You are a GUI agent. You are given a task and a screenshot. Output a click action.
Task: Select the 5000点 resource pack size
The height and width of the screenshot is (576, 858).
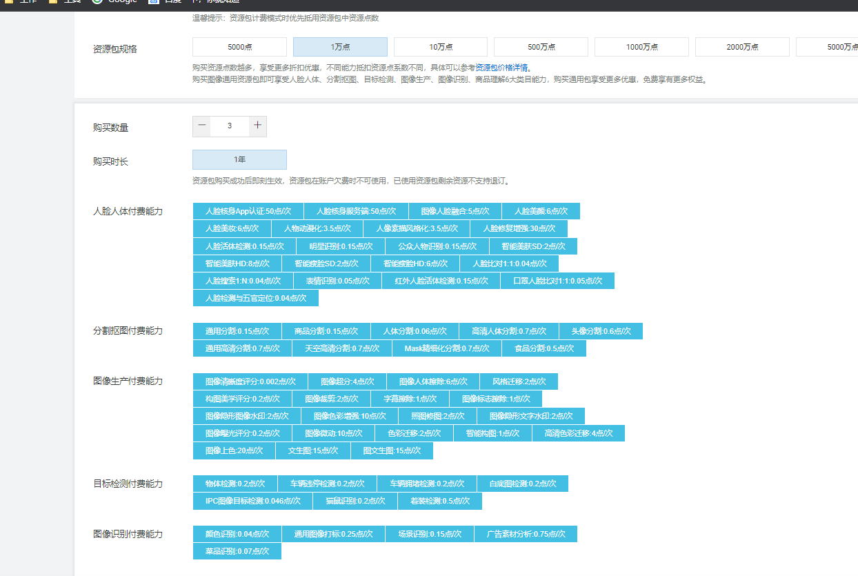coord(239,46)
